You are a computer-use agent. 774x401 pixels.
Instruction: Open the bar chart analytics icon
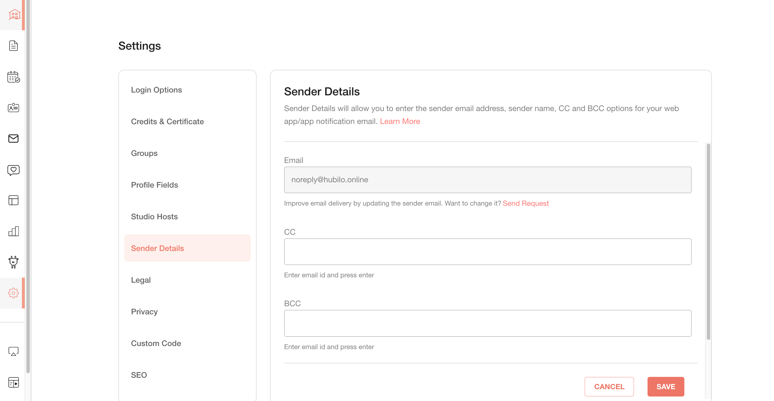click(x=13, y=231)
